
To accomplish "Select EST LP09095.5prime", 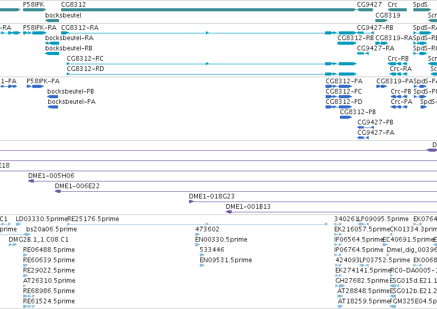I will pos(363,224).
